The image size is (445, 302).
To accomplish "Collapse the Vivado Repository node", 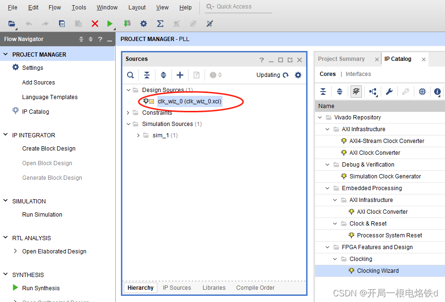I will tap(320, 117).
